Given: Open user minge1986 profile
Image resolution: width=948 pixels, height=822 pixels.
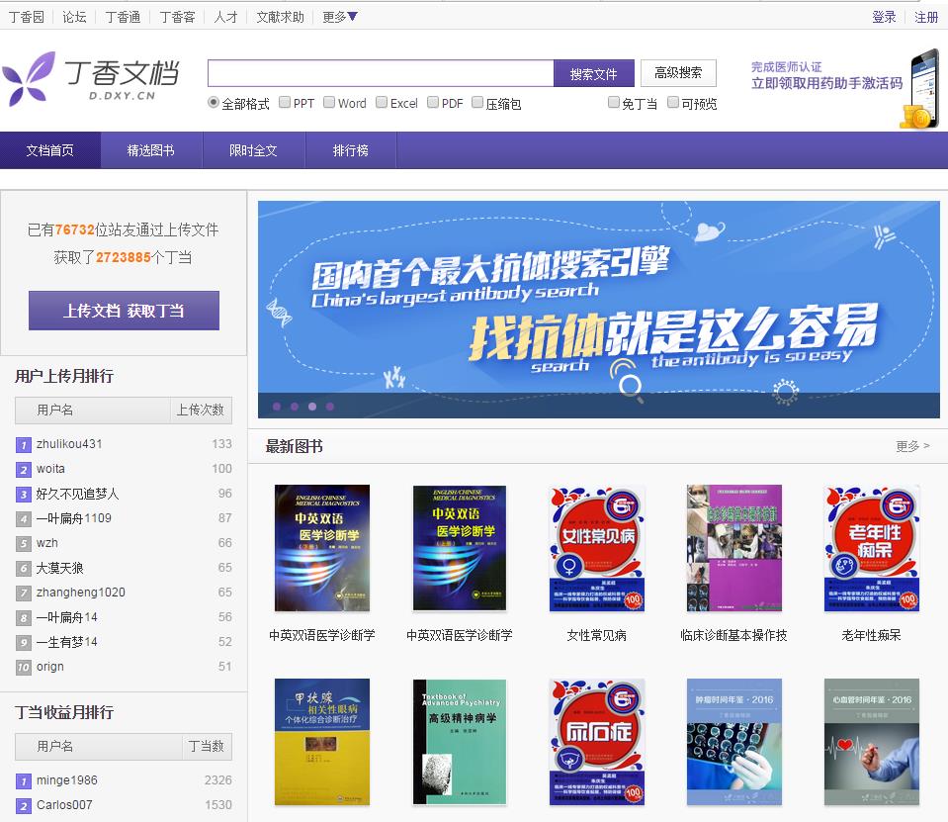Looking at the screenshot, I should tap(66, 780).
